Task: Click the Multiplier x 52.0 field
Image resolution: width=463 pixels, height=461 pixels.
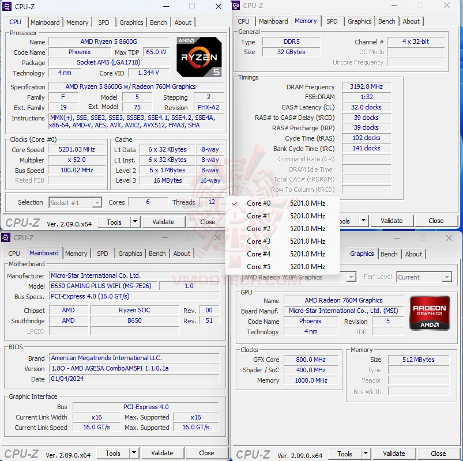Action: (x=77, y=160)
